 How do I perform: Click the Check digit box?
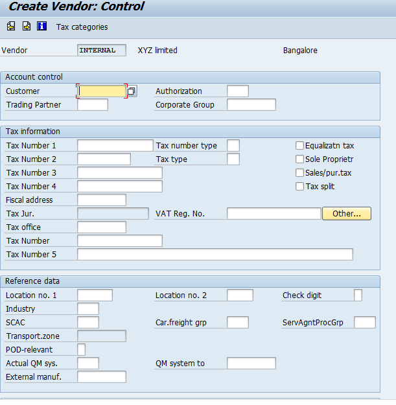point(358,295)
